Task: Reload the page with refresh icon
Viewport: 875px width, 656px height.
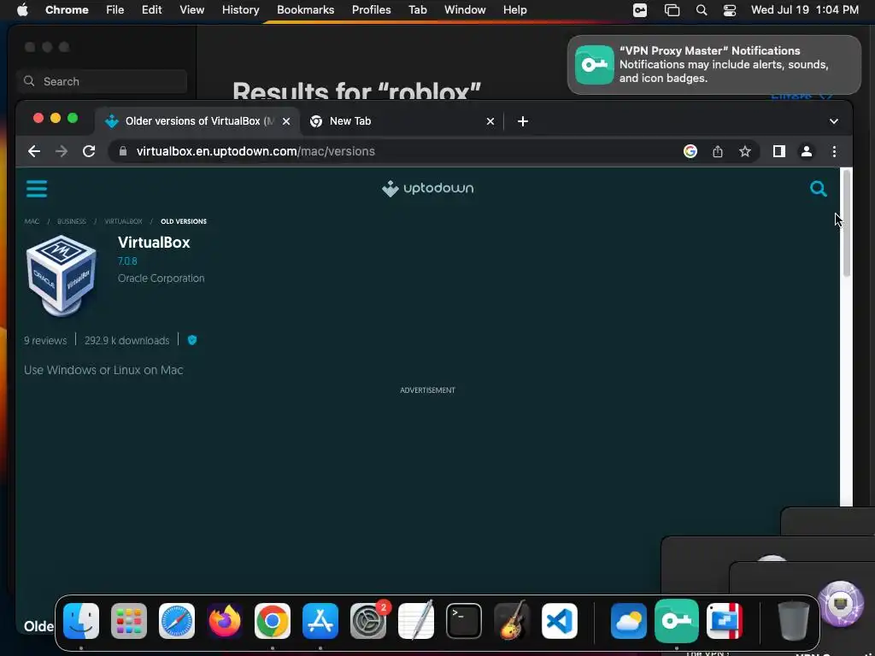Action: click(89, 151)
